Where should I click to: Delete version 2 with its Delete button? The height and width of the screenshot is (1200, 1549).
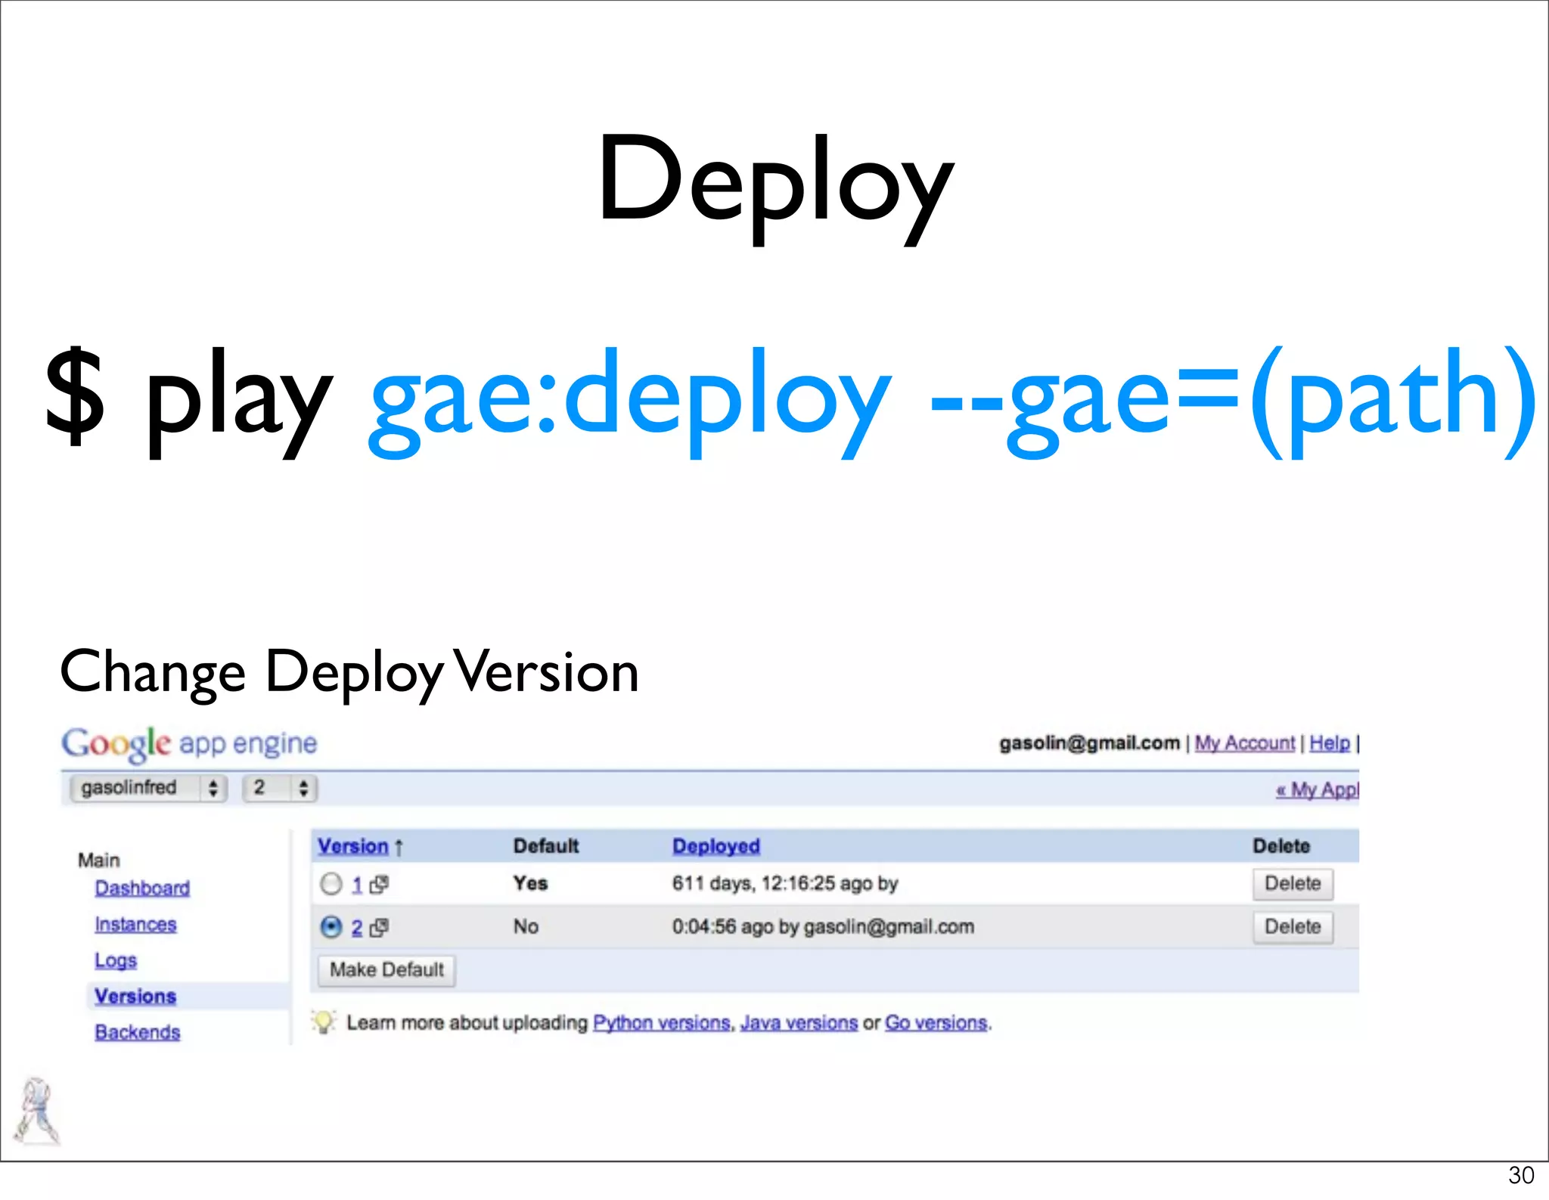[1293, 927]
